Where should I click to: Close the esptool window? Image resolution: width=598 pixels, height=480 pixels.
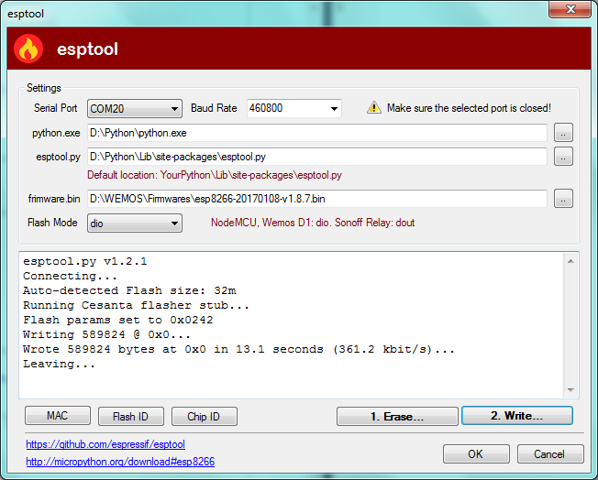[570, 9]
